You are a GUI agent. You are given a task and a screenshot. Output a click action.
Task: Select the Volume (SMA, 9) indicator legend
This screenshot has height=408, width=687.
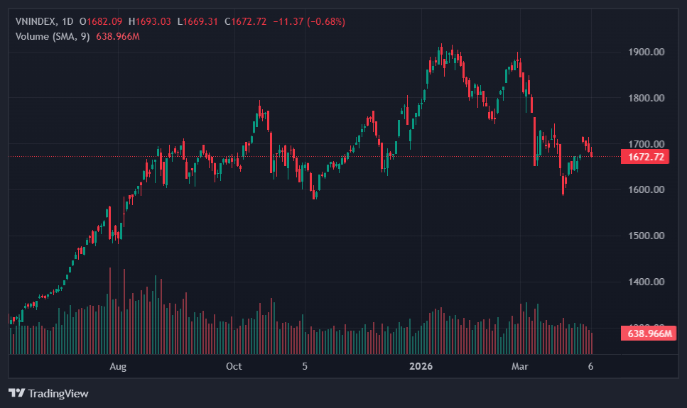tap(53, 36)
